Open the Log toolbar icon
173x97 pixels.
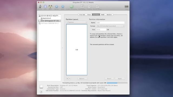pos(127,6)
